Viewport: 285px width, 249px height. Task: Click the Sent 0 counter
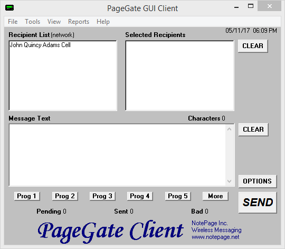[x=124, y=211]
